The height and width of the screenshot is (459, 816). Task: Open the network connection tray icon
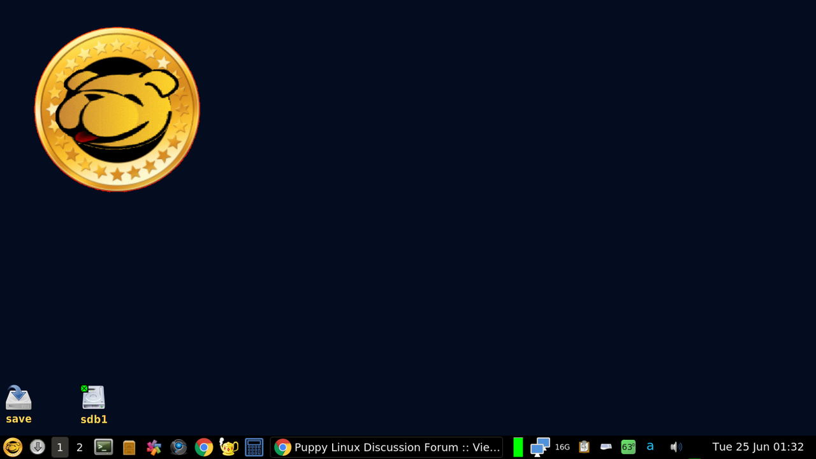[x=540, y=448]
